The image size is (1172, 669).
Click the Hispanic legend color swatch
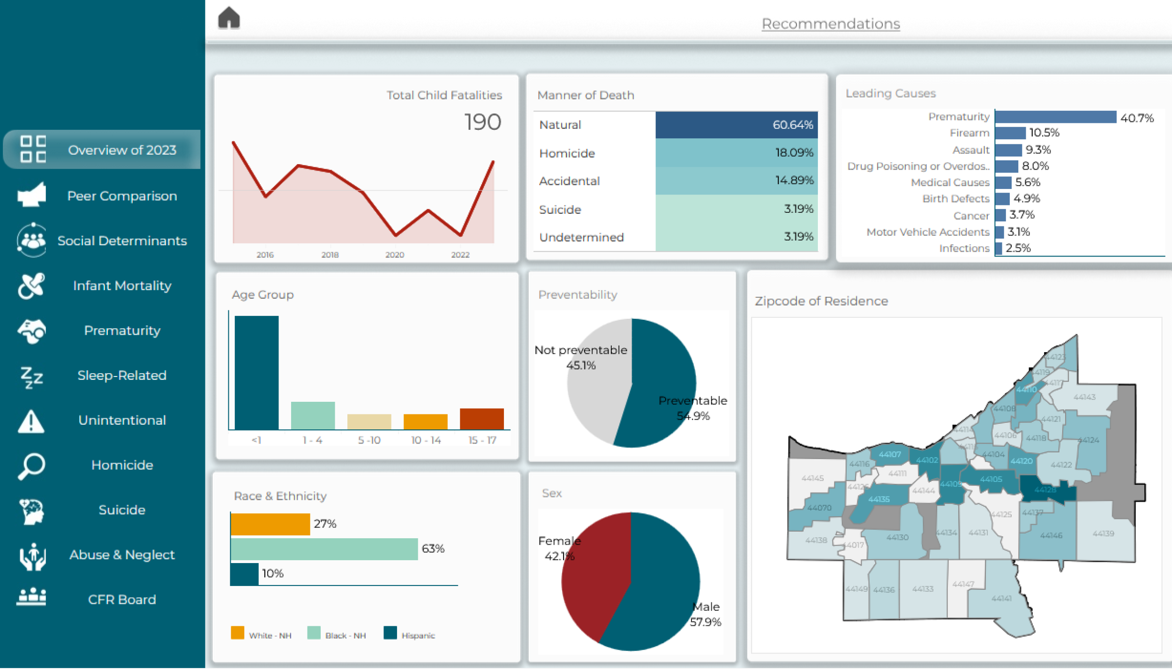(x=390, y=633)
